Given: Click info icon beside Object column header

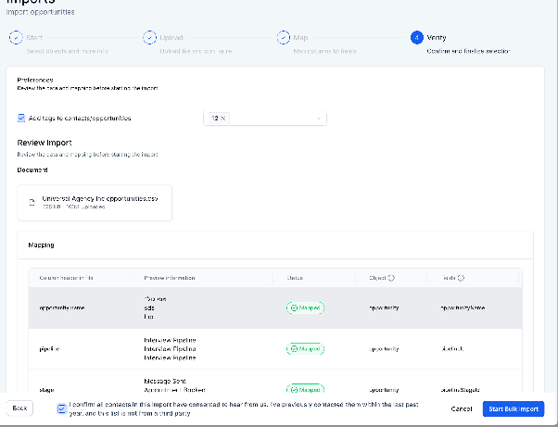Looking at the screenshot, I should pos(391,278).
